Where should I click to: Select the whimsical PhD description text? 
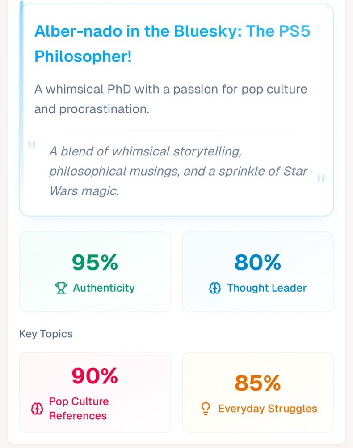click(170, 99)
